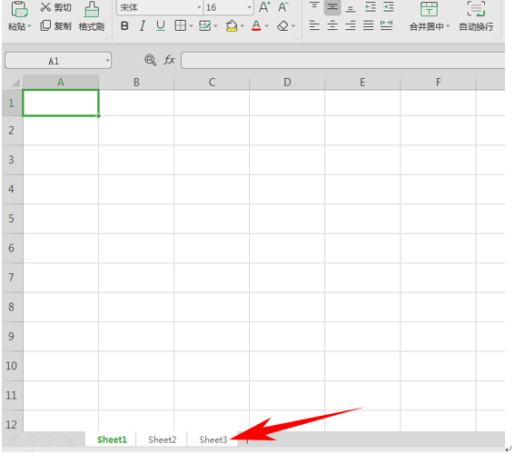This screenshot has height=454, width=515.
Task: Expand the Name Box A1 dropdown
Action: point(107,61)
